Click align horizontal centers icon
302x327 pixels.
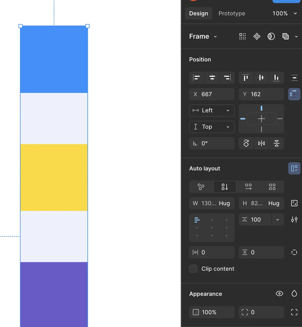point(212,78)
